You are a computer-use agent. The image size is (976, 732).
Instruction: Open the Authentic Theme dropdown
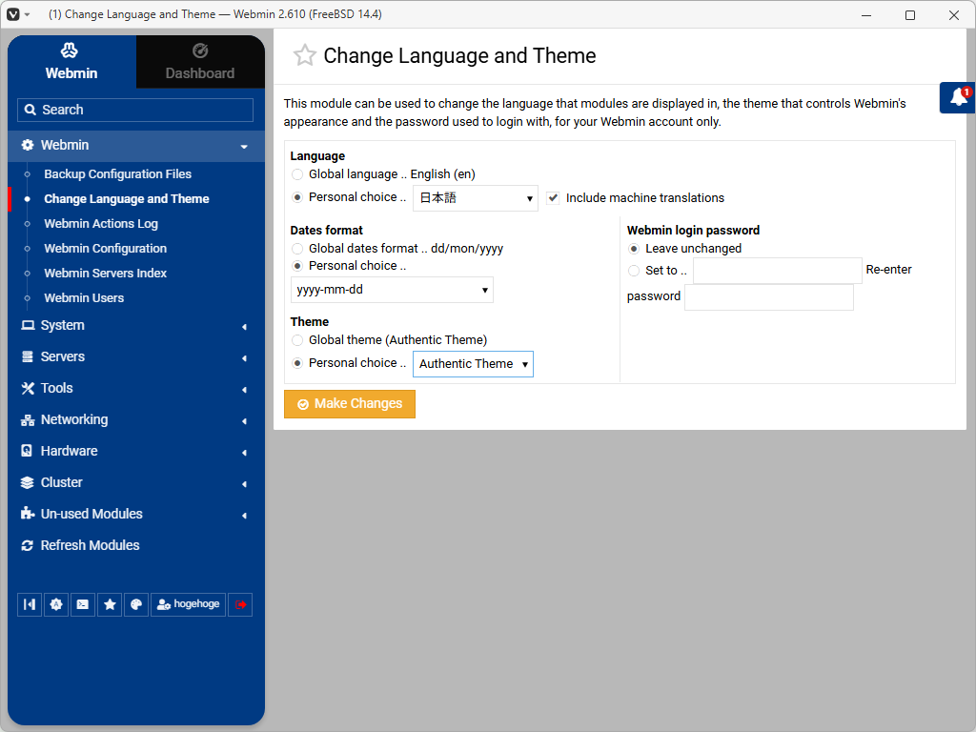(473, 364)
